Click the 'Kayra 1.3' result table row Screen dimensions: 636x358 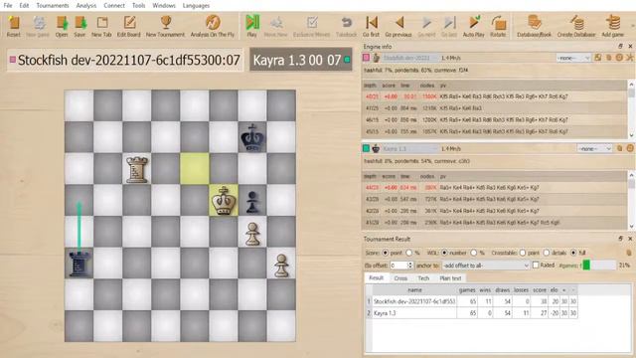point(471,313)
